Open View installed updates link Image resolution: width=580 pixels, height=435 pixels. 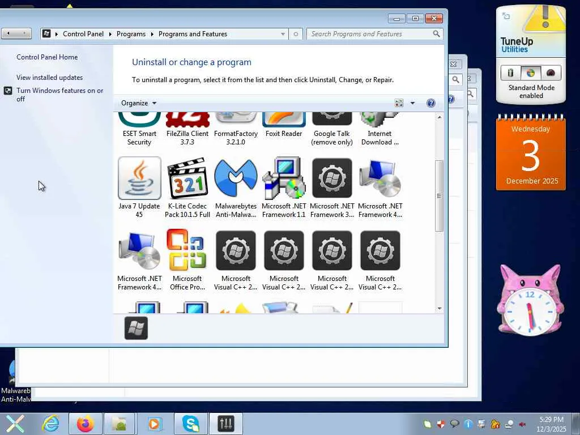click(x=50, y=77)
